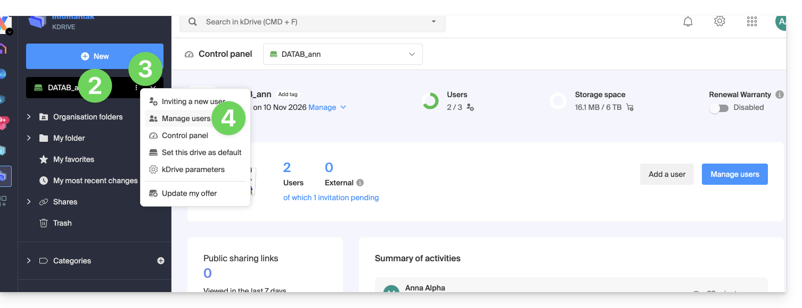Click the blue Manage users button
This screenshot has width=802, height=308.
(734, 174)
